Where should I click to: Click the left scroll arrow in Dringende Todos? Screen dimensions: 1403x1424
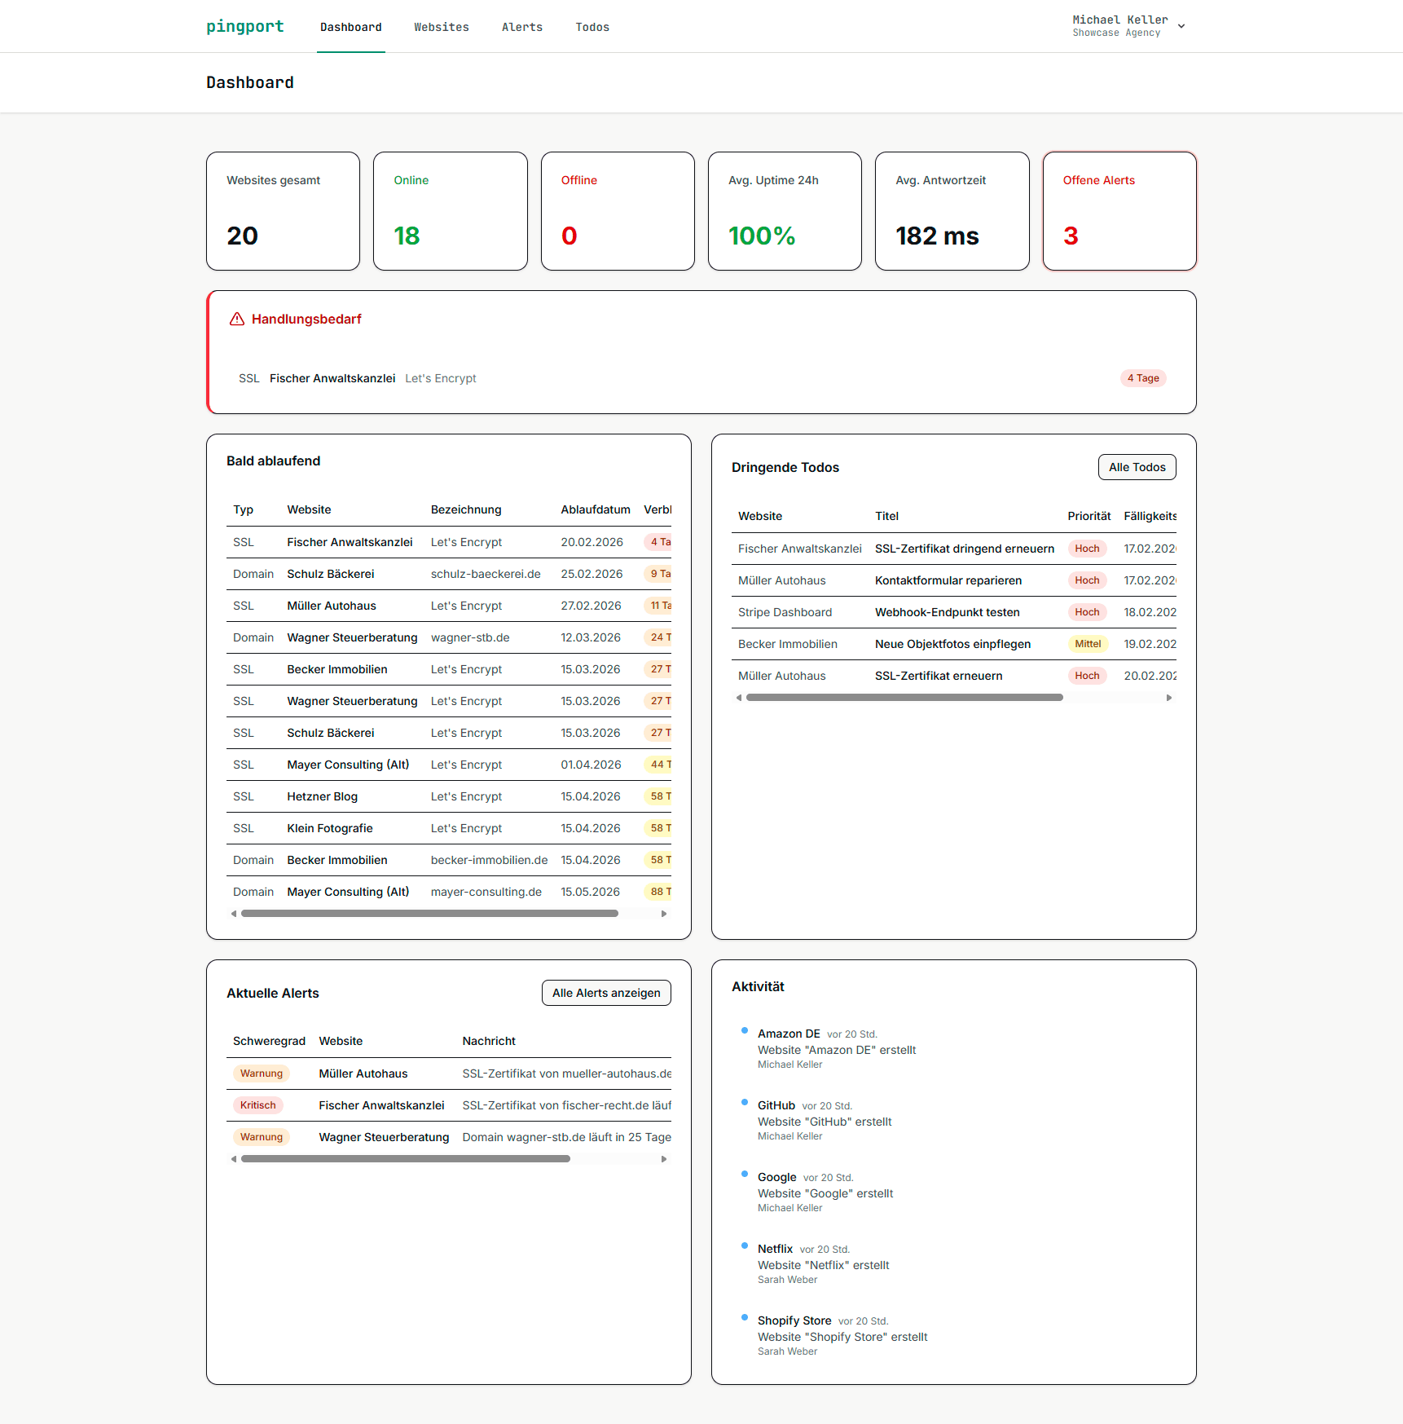pos(740,697)
